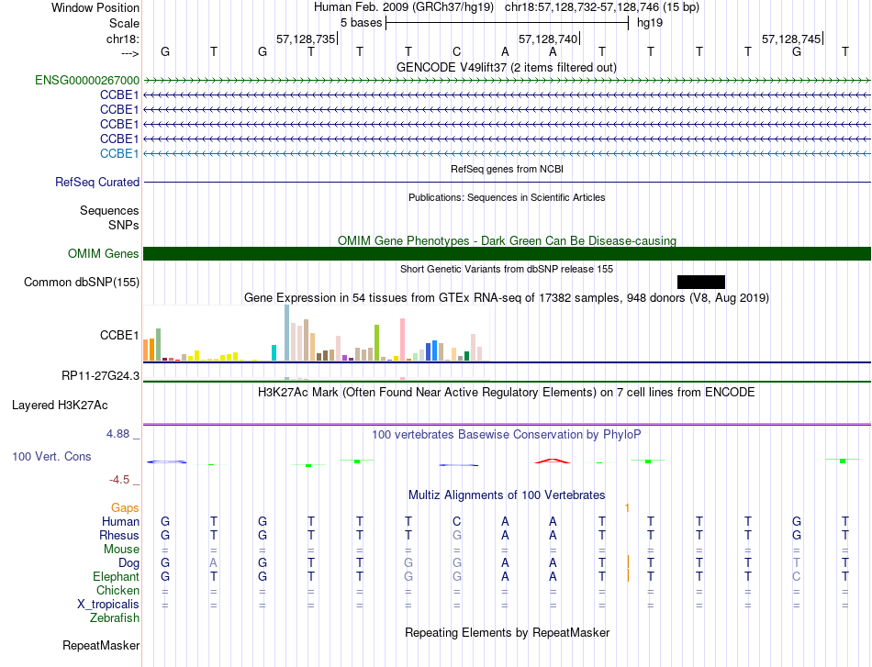The height and width of the screenshot is (667, 872).
Task: Click the Basewise Conservation by PhyloP title
Action: pyautogui.click(x=506, y=434)
